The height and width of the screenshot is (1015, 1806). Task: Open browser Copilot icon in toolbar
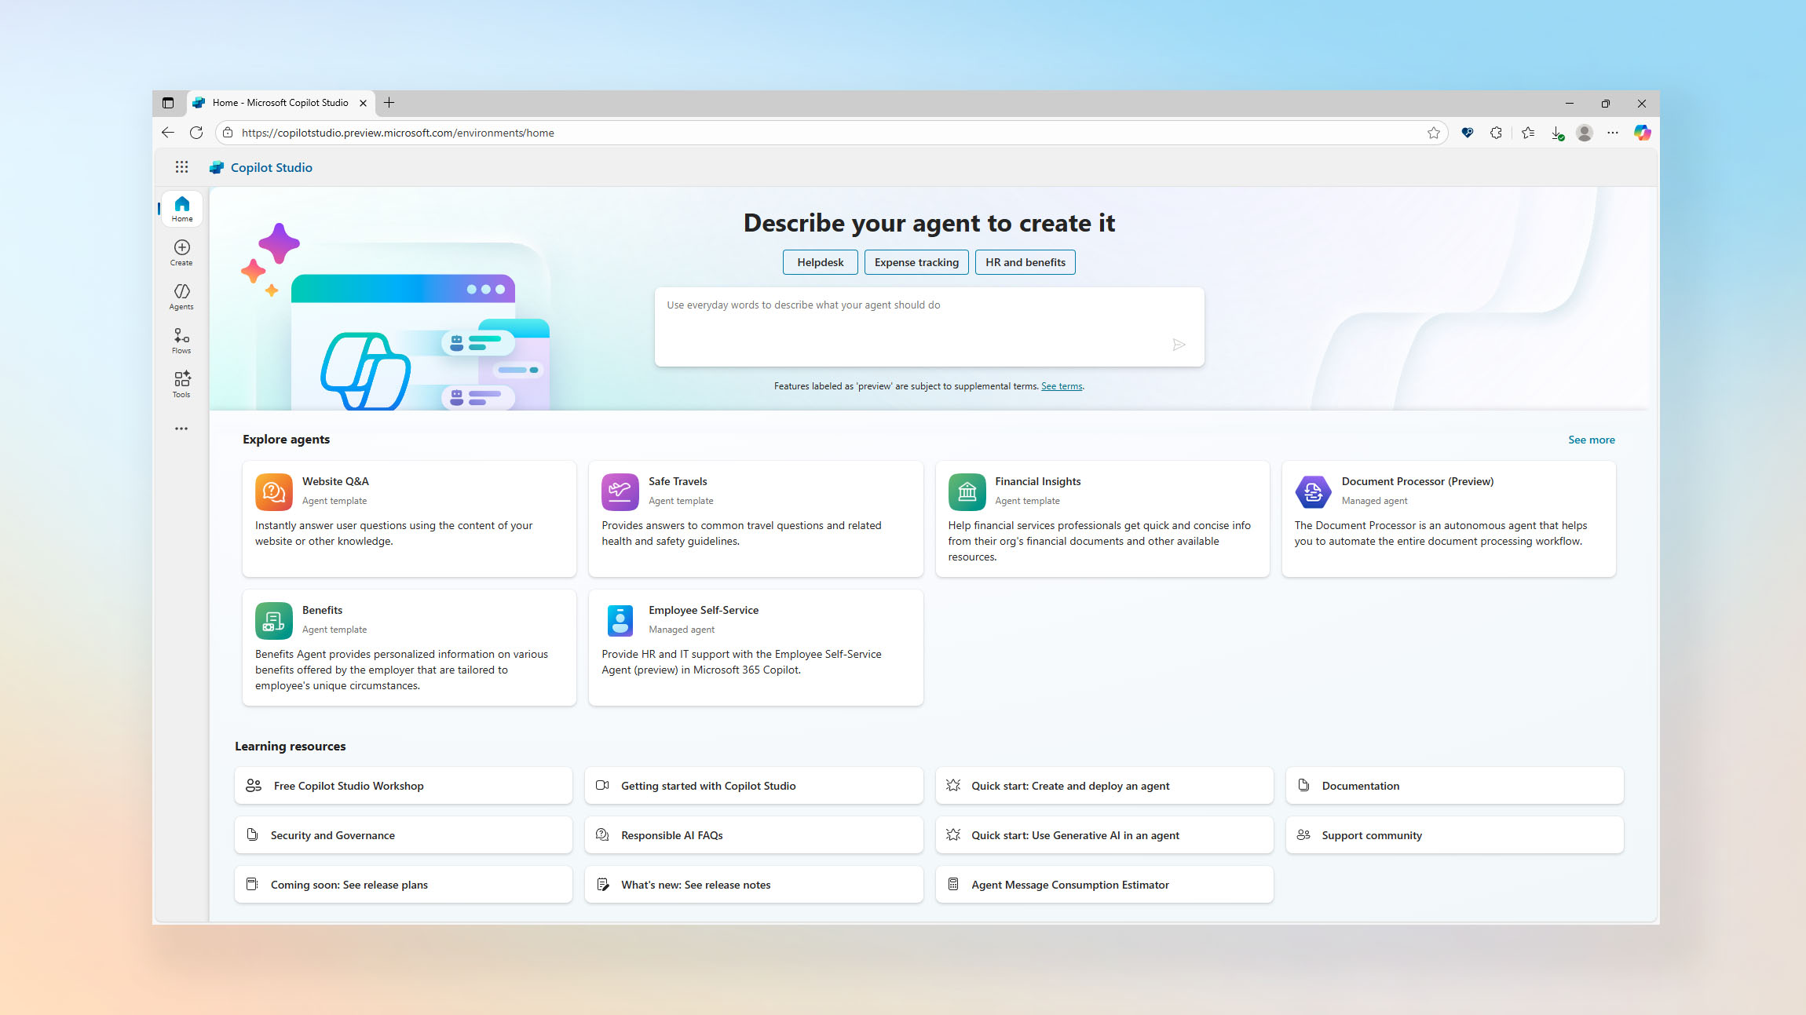[1642, 133]
